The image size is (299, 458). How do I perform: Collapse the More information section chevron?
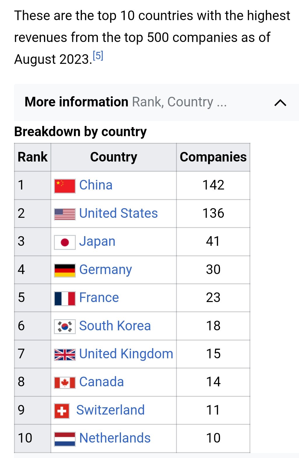(x=280, y=103)
